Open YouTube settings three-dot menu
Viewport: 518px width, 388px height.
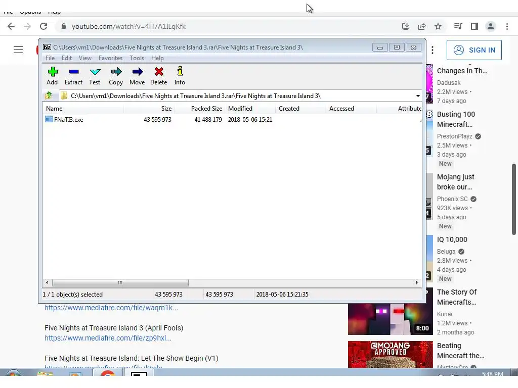coord(433,50)
